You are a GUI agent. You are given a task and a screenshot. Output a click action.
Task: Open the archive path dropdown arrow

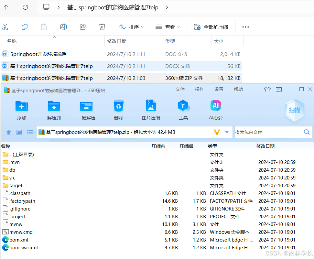tap(227, 132)
